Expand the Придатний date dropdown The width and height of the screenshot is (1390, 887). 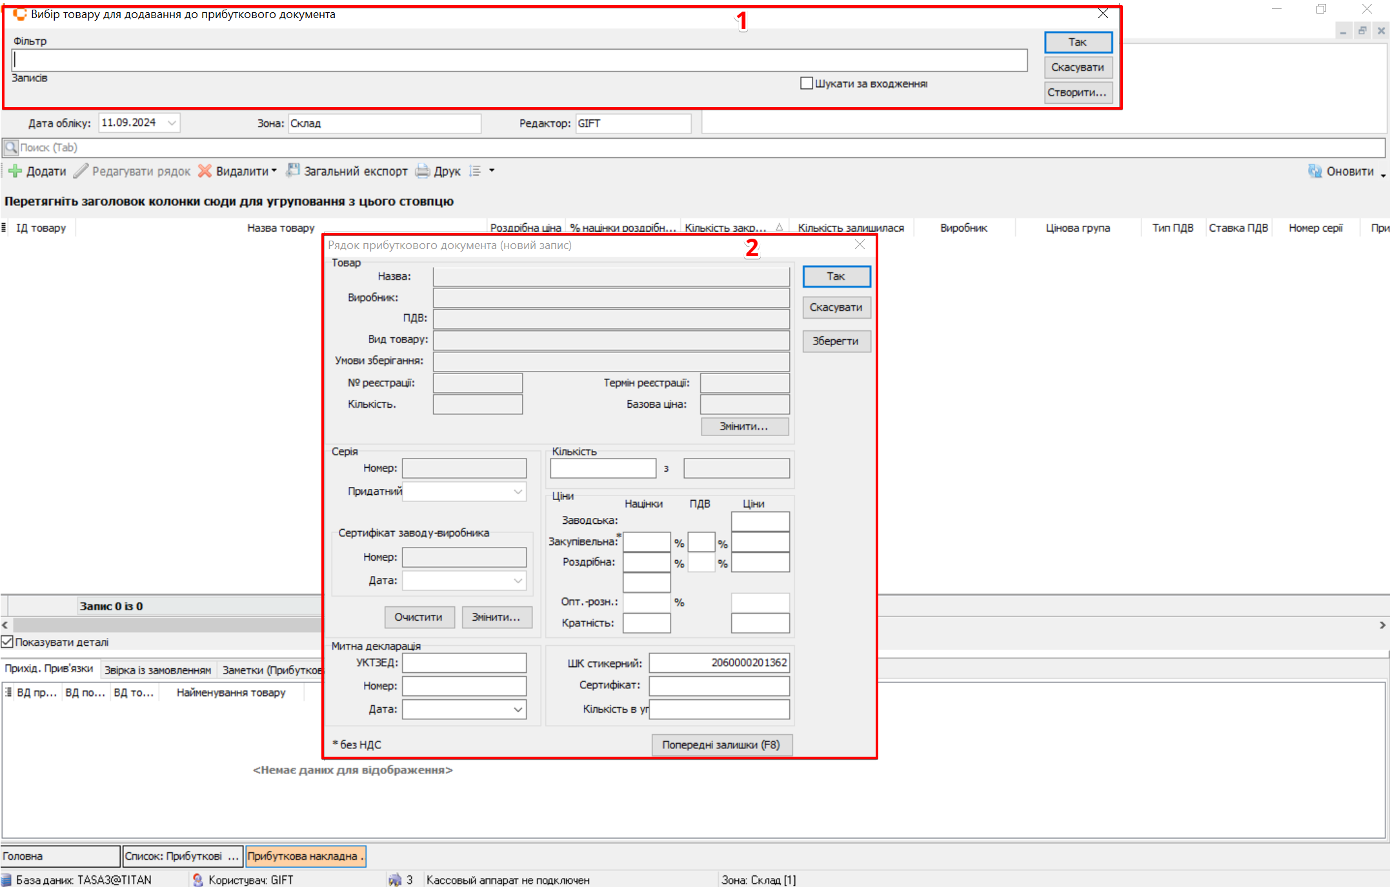tap(518, 492)
